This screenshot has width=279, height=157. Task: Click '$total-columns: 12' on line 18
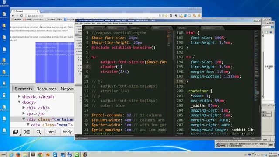pos(111,115)
